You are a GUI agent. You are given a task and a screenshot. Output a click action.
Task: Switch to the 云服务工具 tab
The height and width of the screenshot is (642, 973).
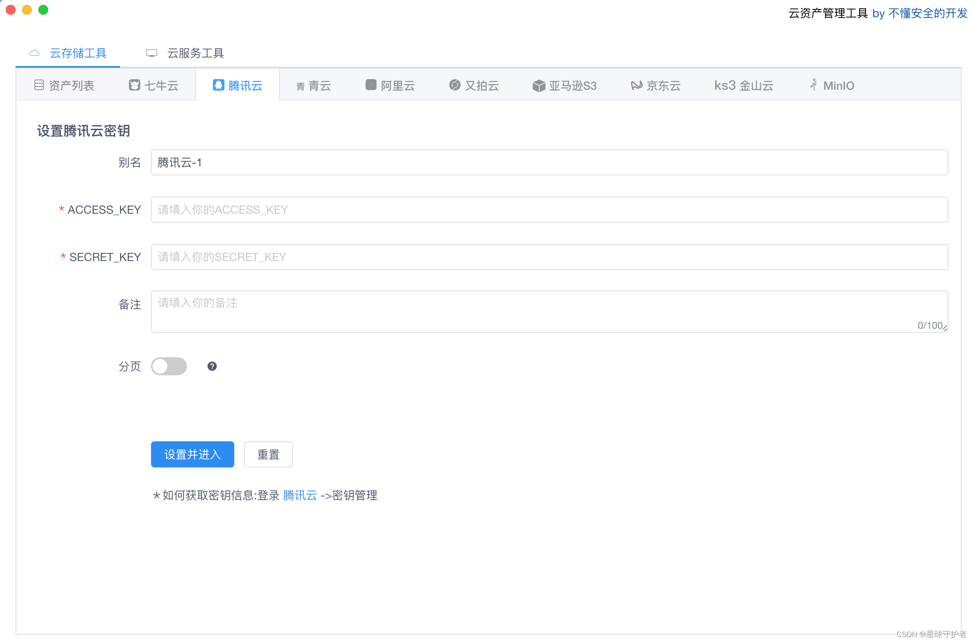point(185,53)
